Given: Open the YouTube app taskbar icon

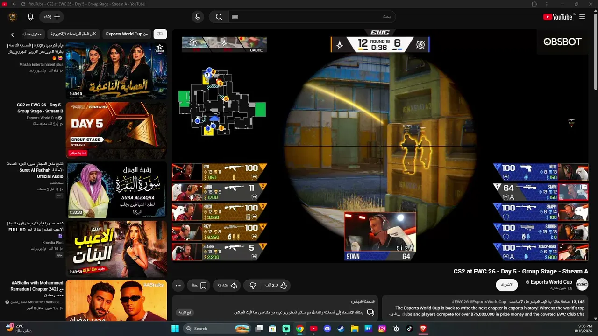Looking at the screenshot, I should pos(313,329).
